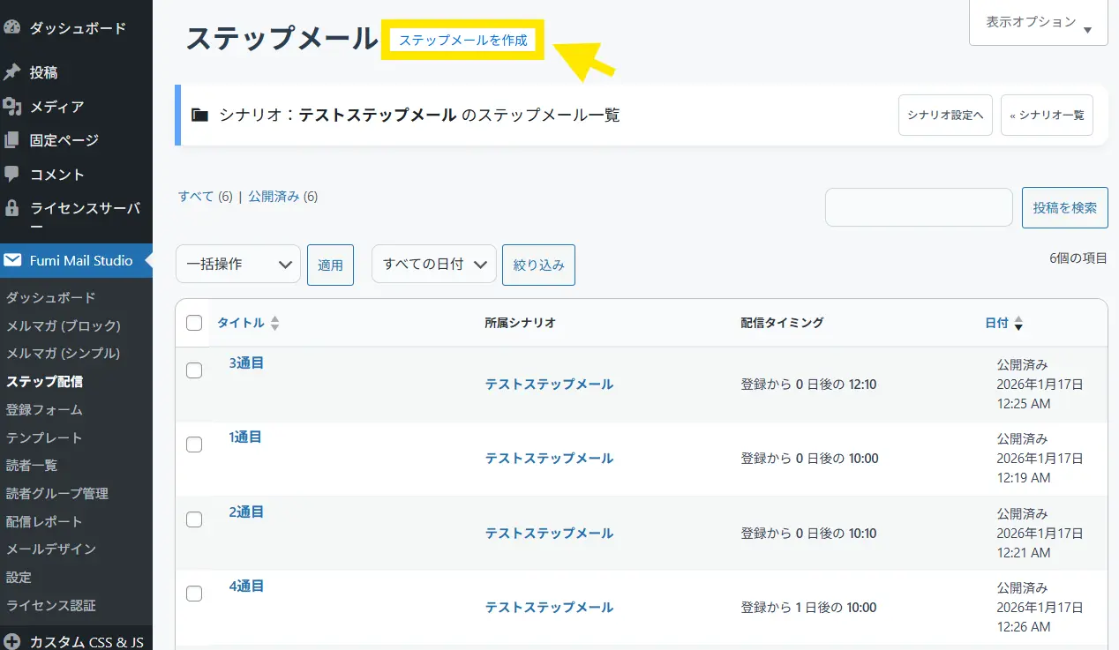Click the lock icon for ライセンスサーバー
This screenshot has width=1119, height=650.
(x=12, y=208)
